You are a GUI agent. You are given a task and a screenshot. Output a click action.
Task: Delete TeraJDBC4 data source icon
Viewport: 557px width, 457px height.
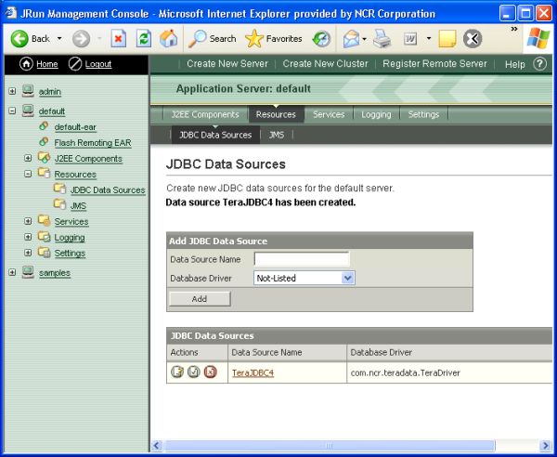(x=211, y=372)
